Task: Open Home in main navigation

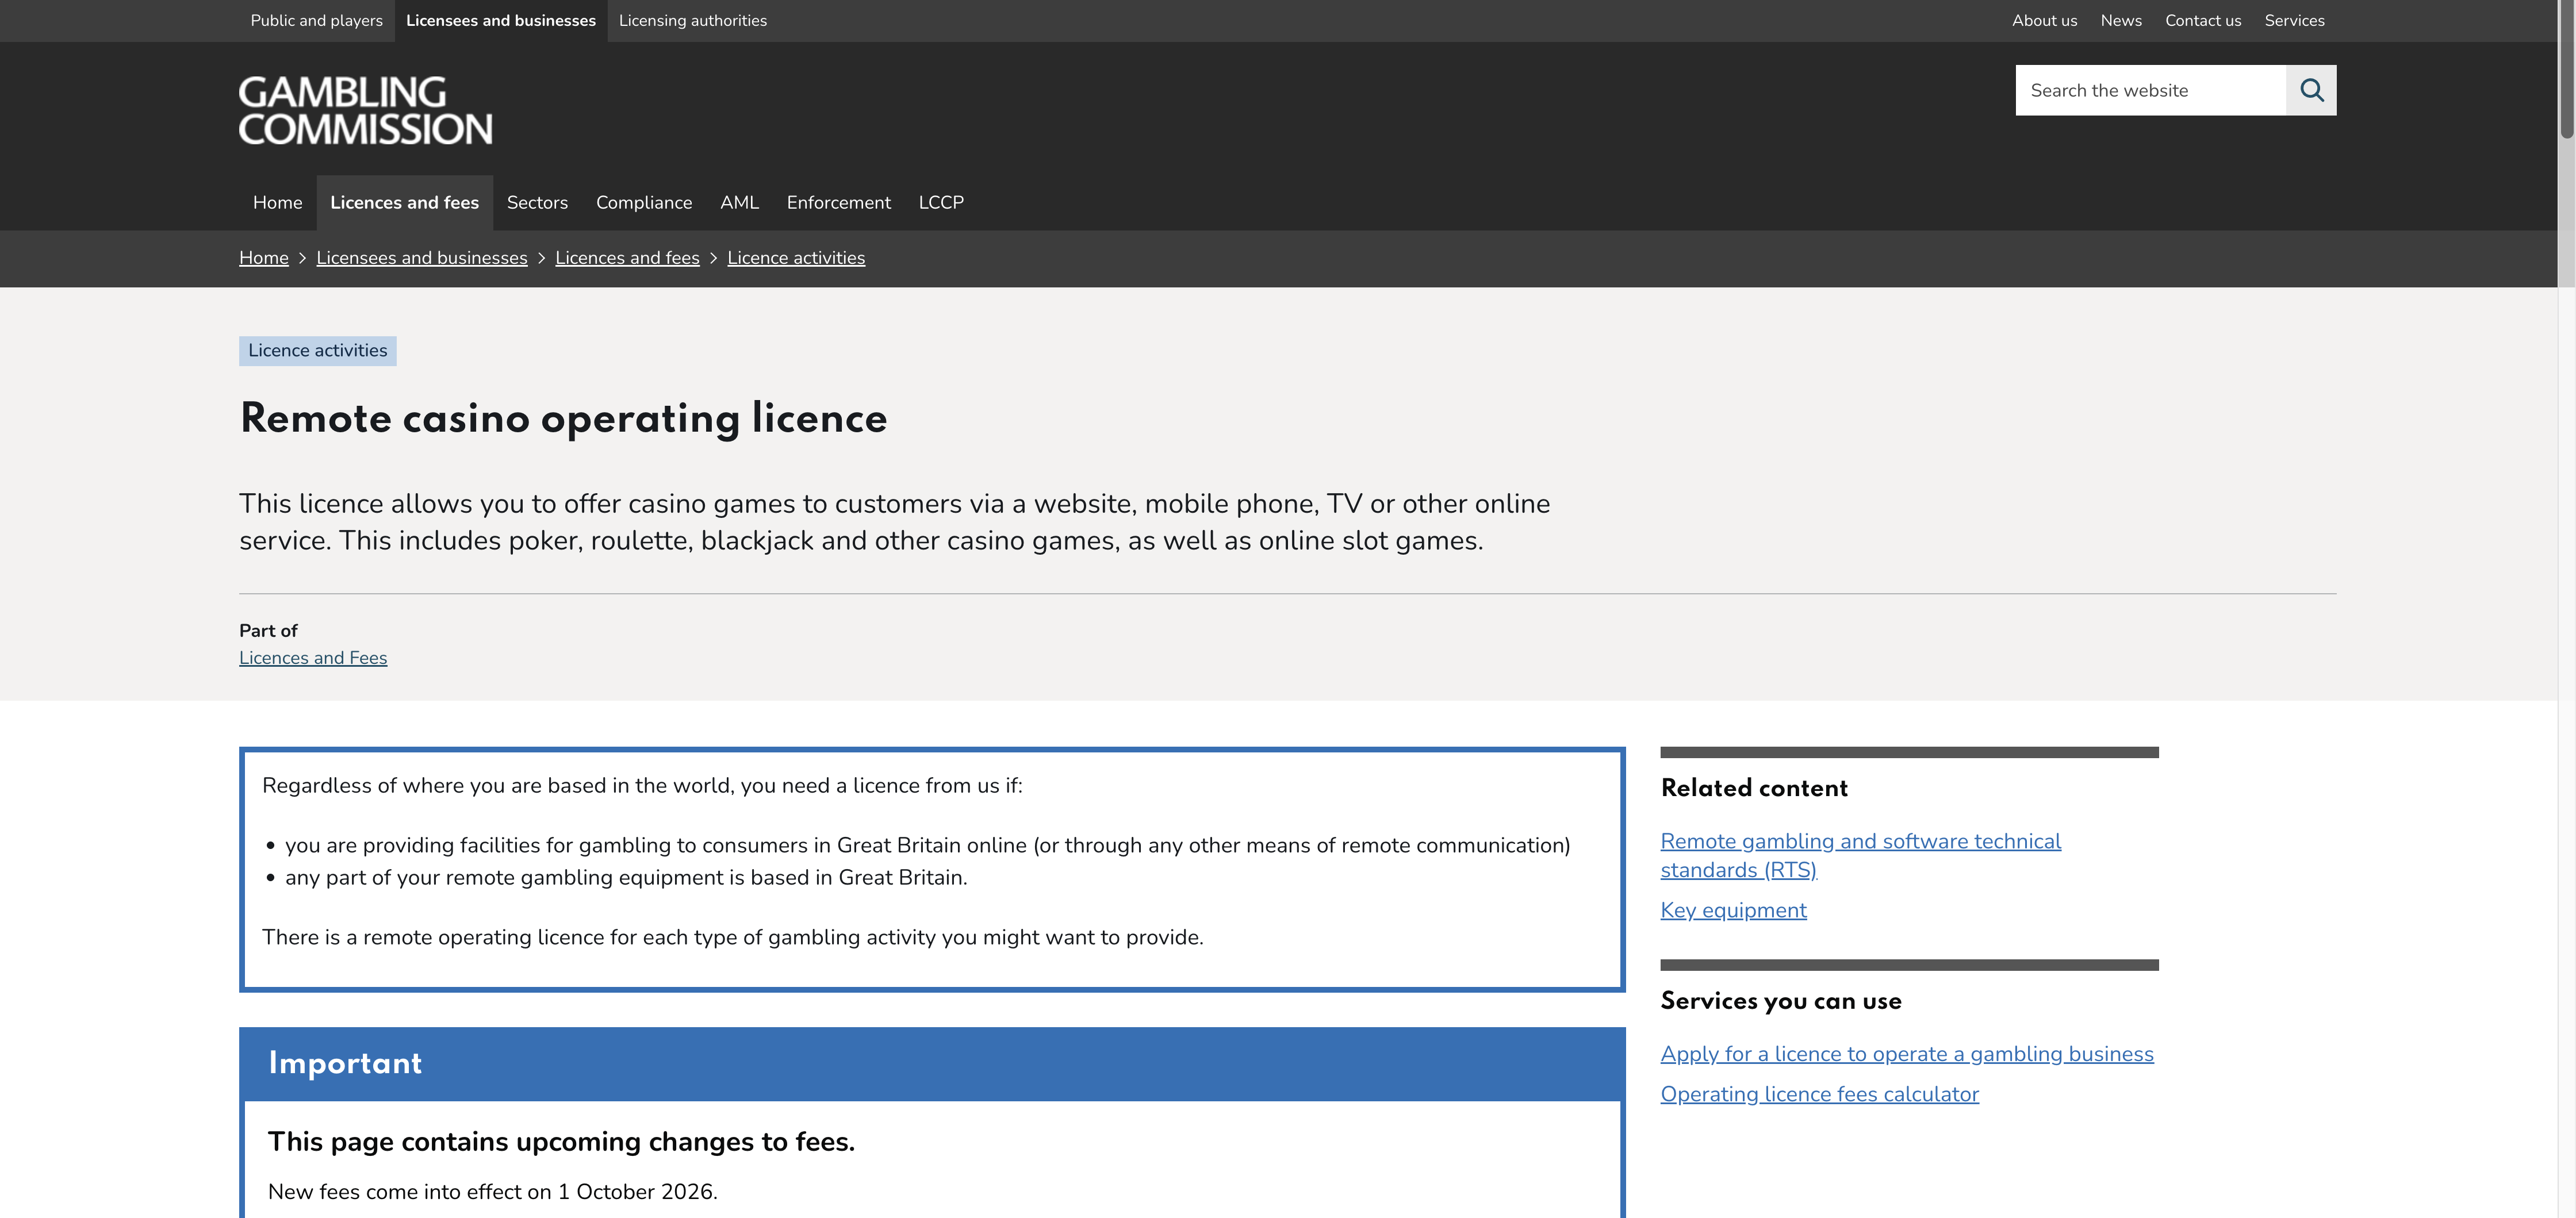Action: (x=277, y=202)
